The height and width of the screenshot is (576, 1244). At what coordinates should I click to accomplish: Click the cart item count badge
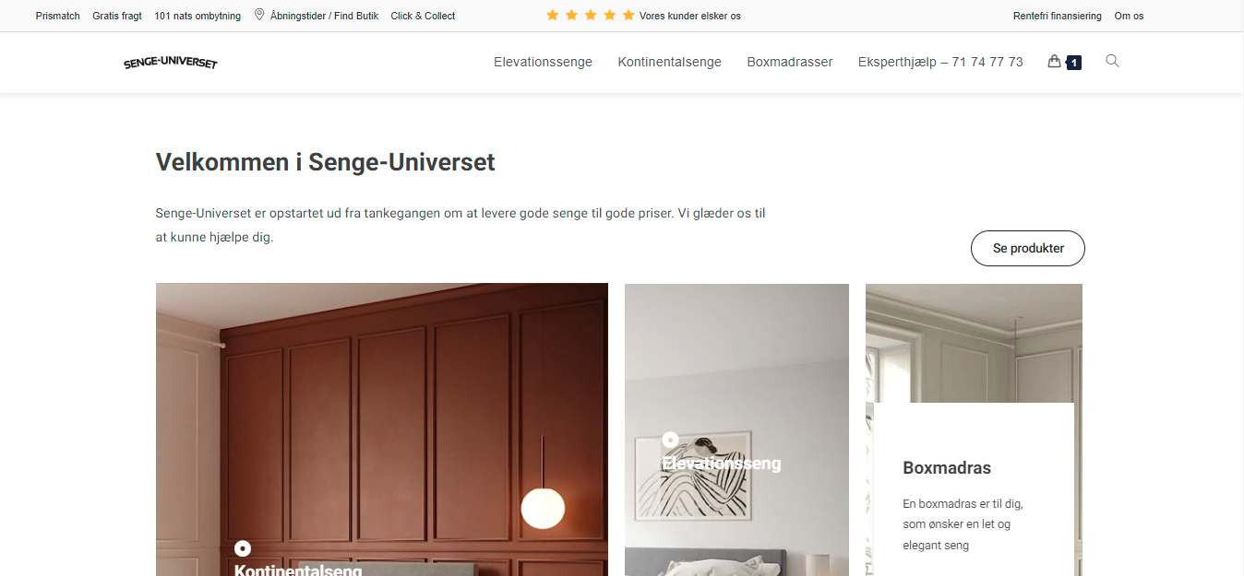[1073, 63]
